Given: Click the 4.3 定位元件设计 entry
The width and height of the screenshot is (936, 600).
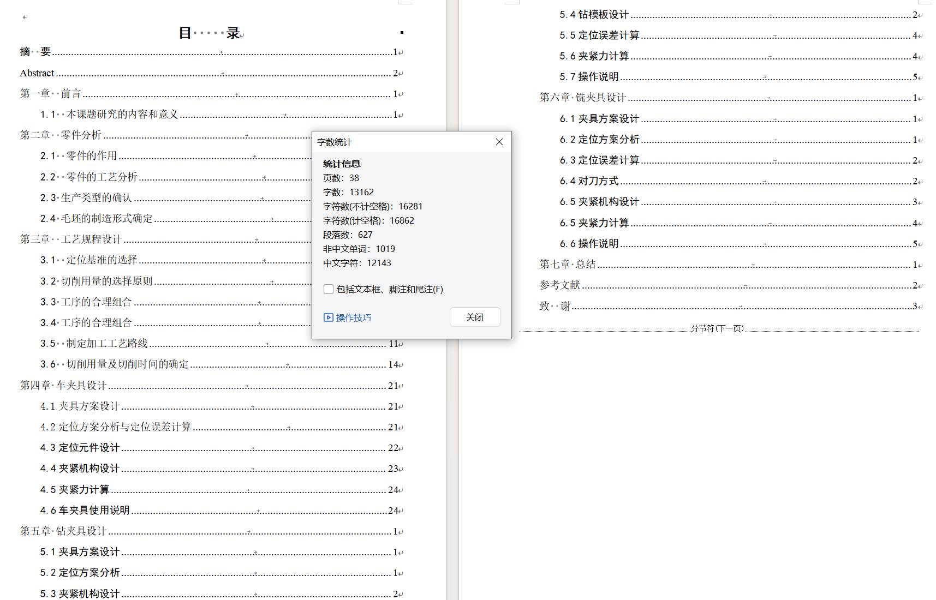Looking at the screenshot, I should point(221,448).
